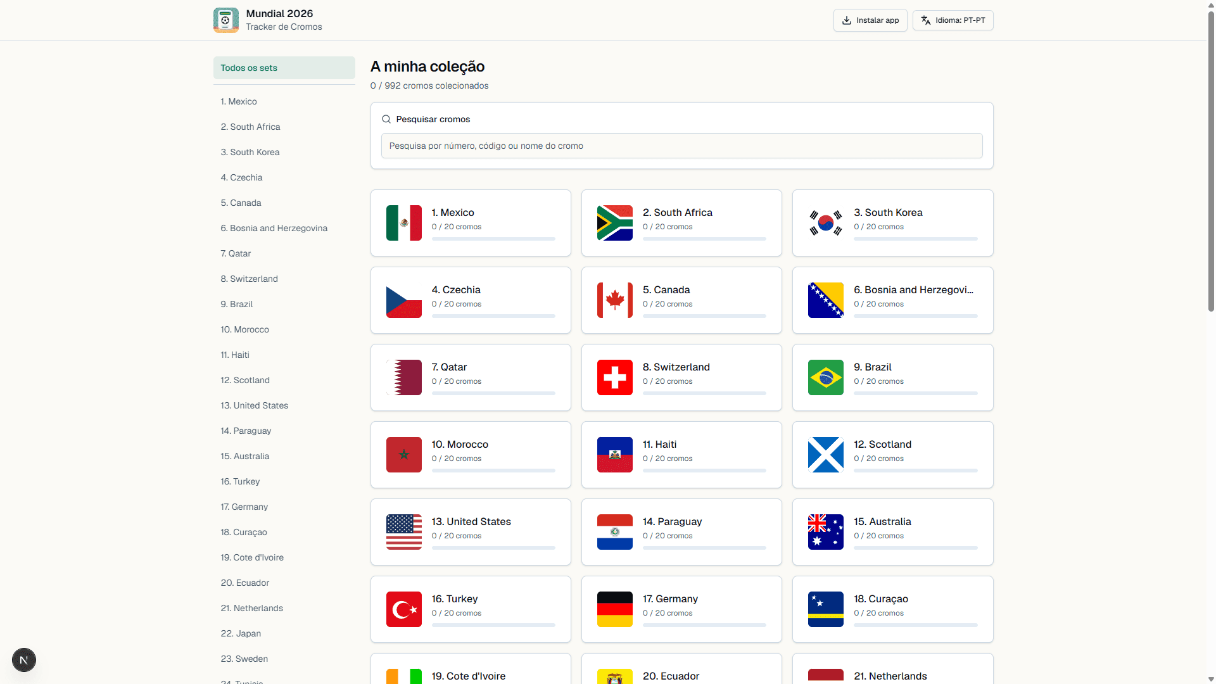Open 12. Scotland sidebar item
This screenshot has width=1216, height=684.
pyautogui.click(x=284, y=380)
